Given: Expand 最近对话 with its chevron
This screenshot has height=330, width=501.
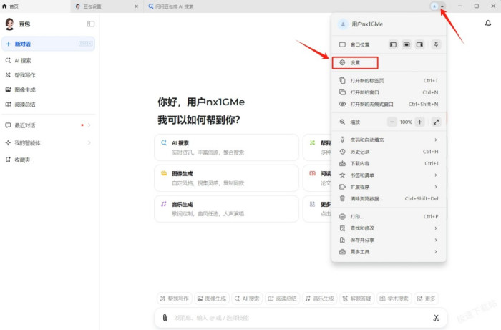Looking at the screenshot, I should (x=89, y=125).
